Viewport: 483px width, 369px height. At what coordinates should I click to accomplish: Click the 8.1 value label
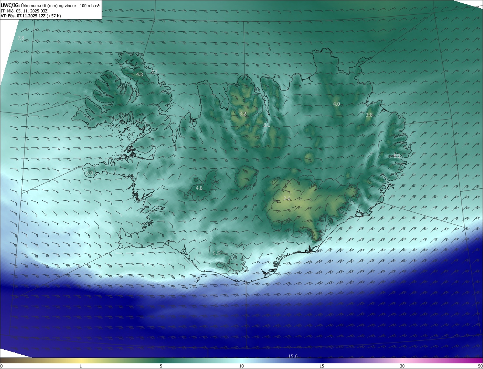[x=267, y=125]
